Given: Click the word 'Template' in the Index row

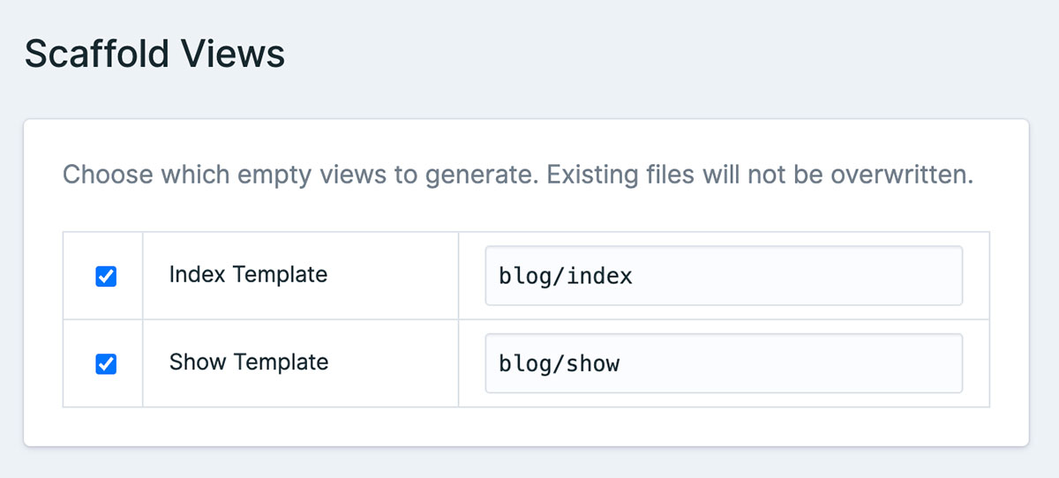Looking at the screenshot, I should (279, 274).
